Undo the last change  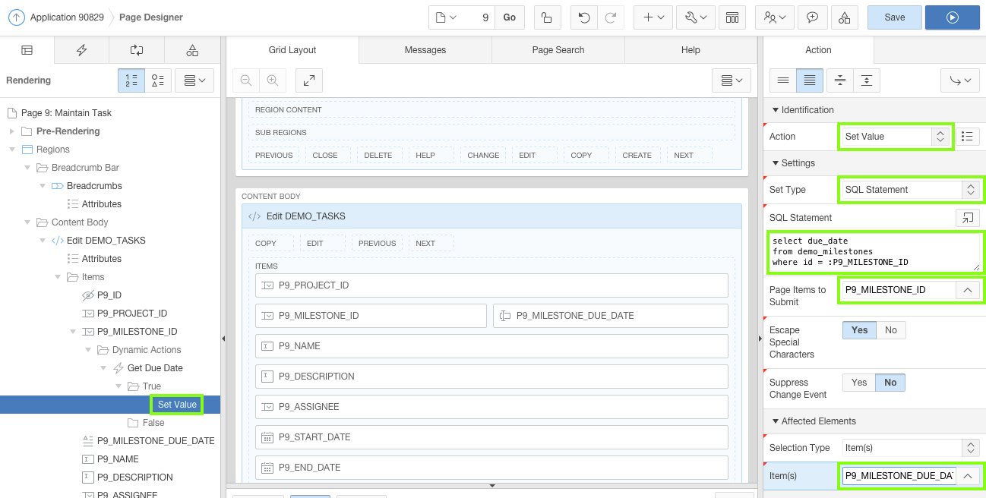click(583, 17)
